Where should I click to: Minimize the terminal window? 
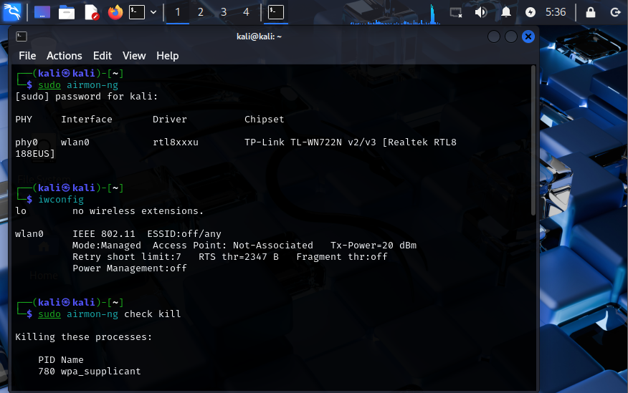(494, 37)
